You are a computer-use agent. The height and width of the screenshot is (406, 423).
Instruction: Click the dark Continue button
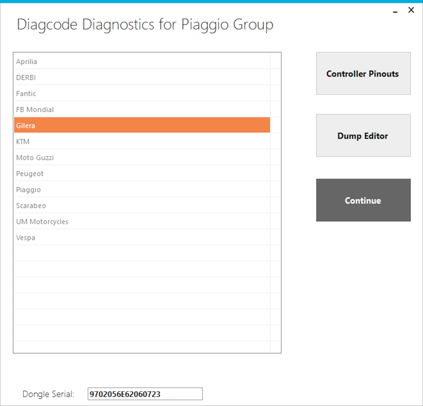coord(363,200)
